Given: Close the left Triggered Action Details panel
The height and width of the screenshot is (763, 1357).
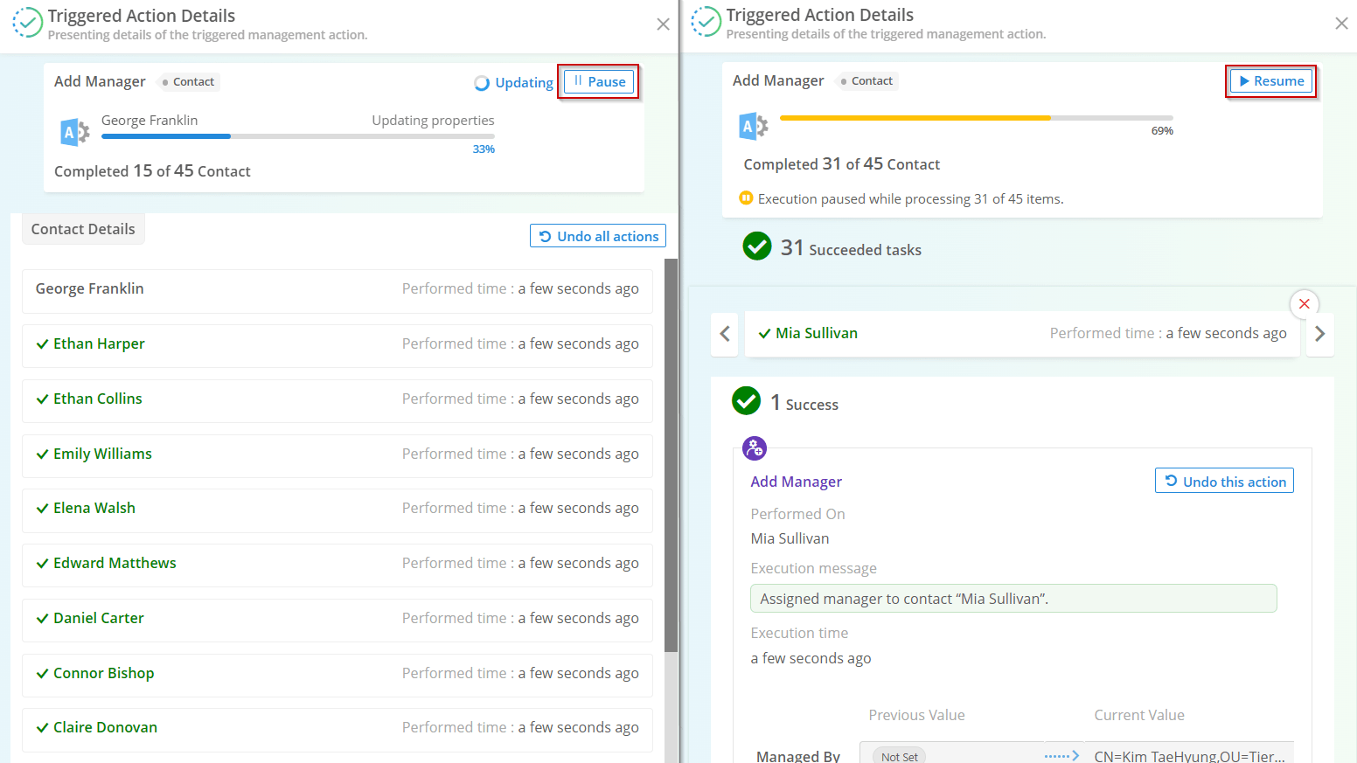Looking at the screenshot, I should pos(663,24).
